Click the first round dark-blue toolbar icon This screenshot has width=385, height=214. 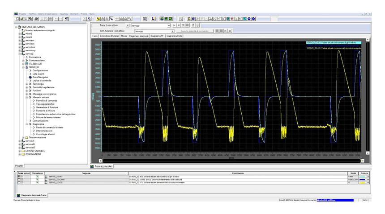249,19
